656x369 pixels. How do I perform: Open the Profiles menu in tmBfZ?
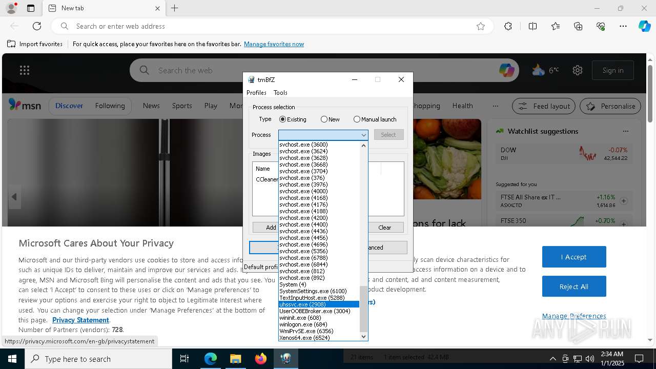[x=256, y=93]
